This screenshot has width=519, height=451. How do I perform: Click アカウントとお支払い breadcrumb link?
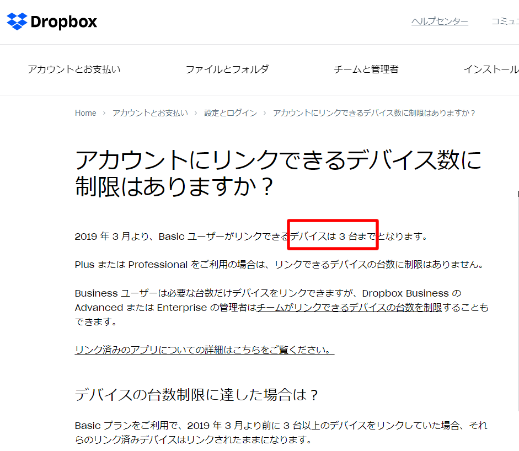(150, 113)
